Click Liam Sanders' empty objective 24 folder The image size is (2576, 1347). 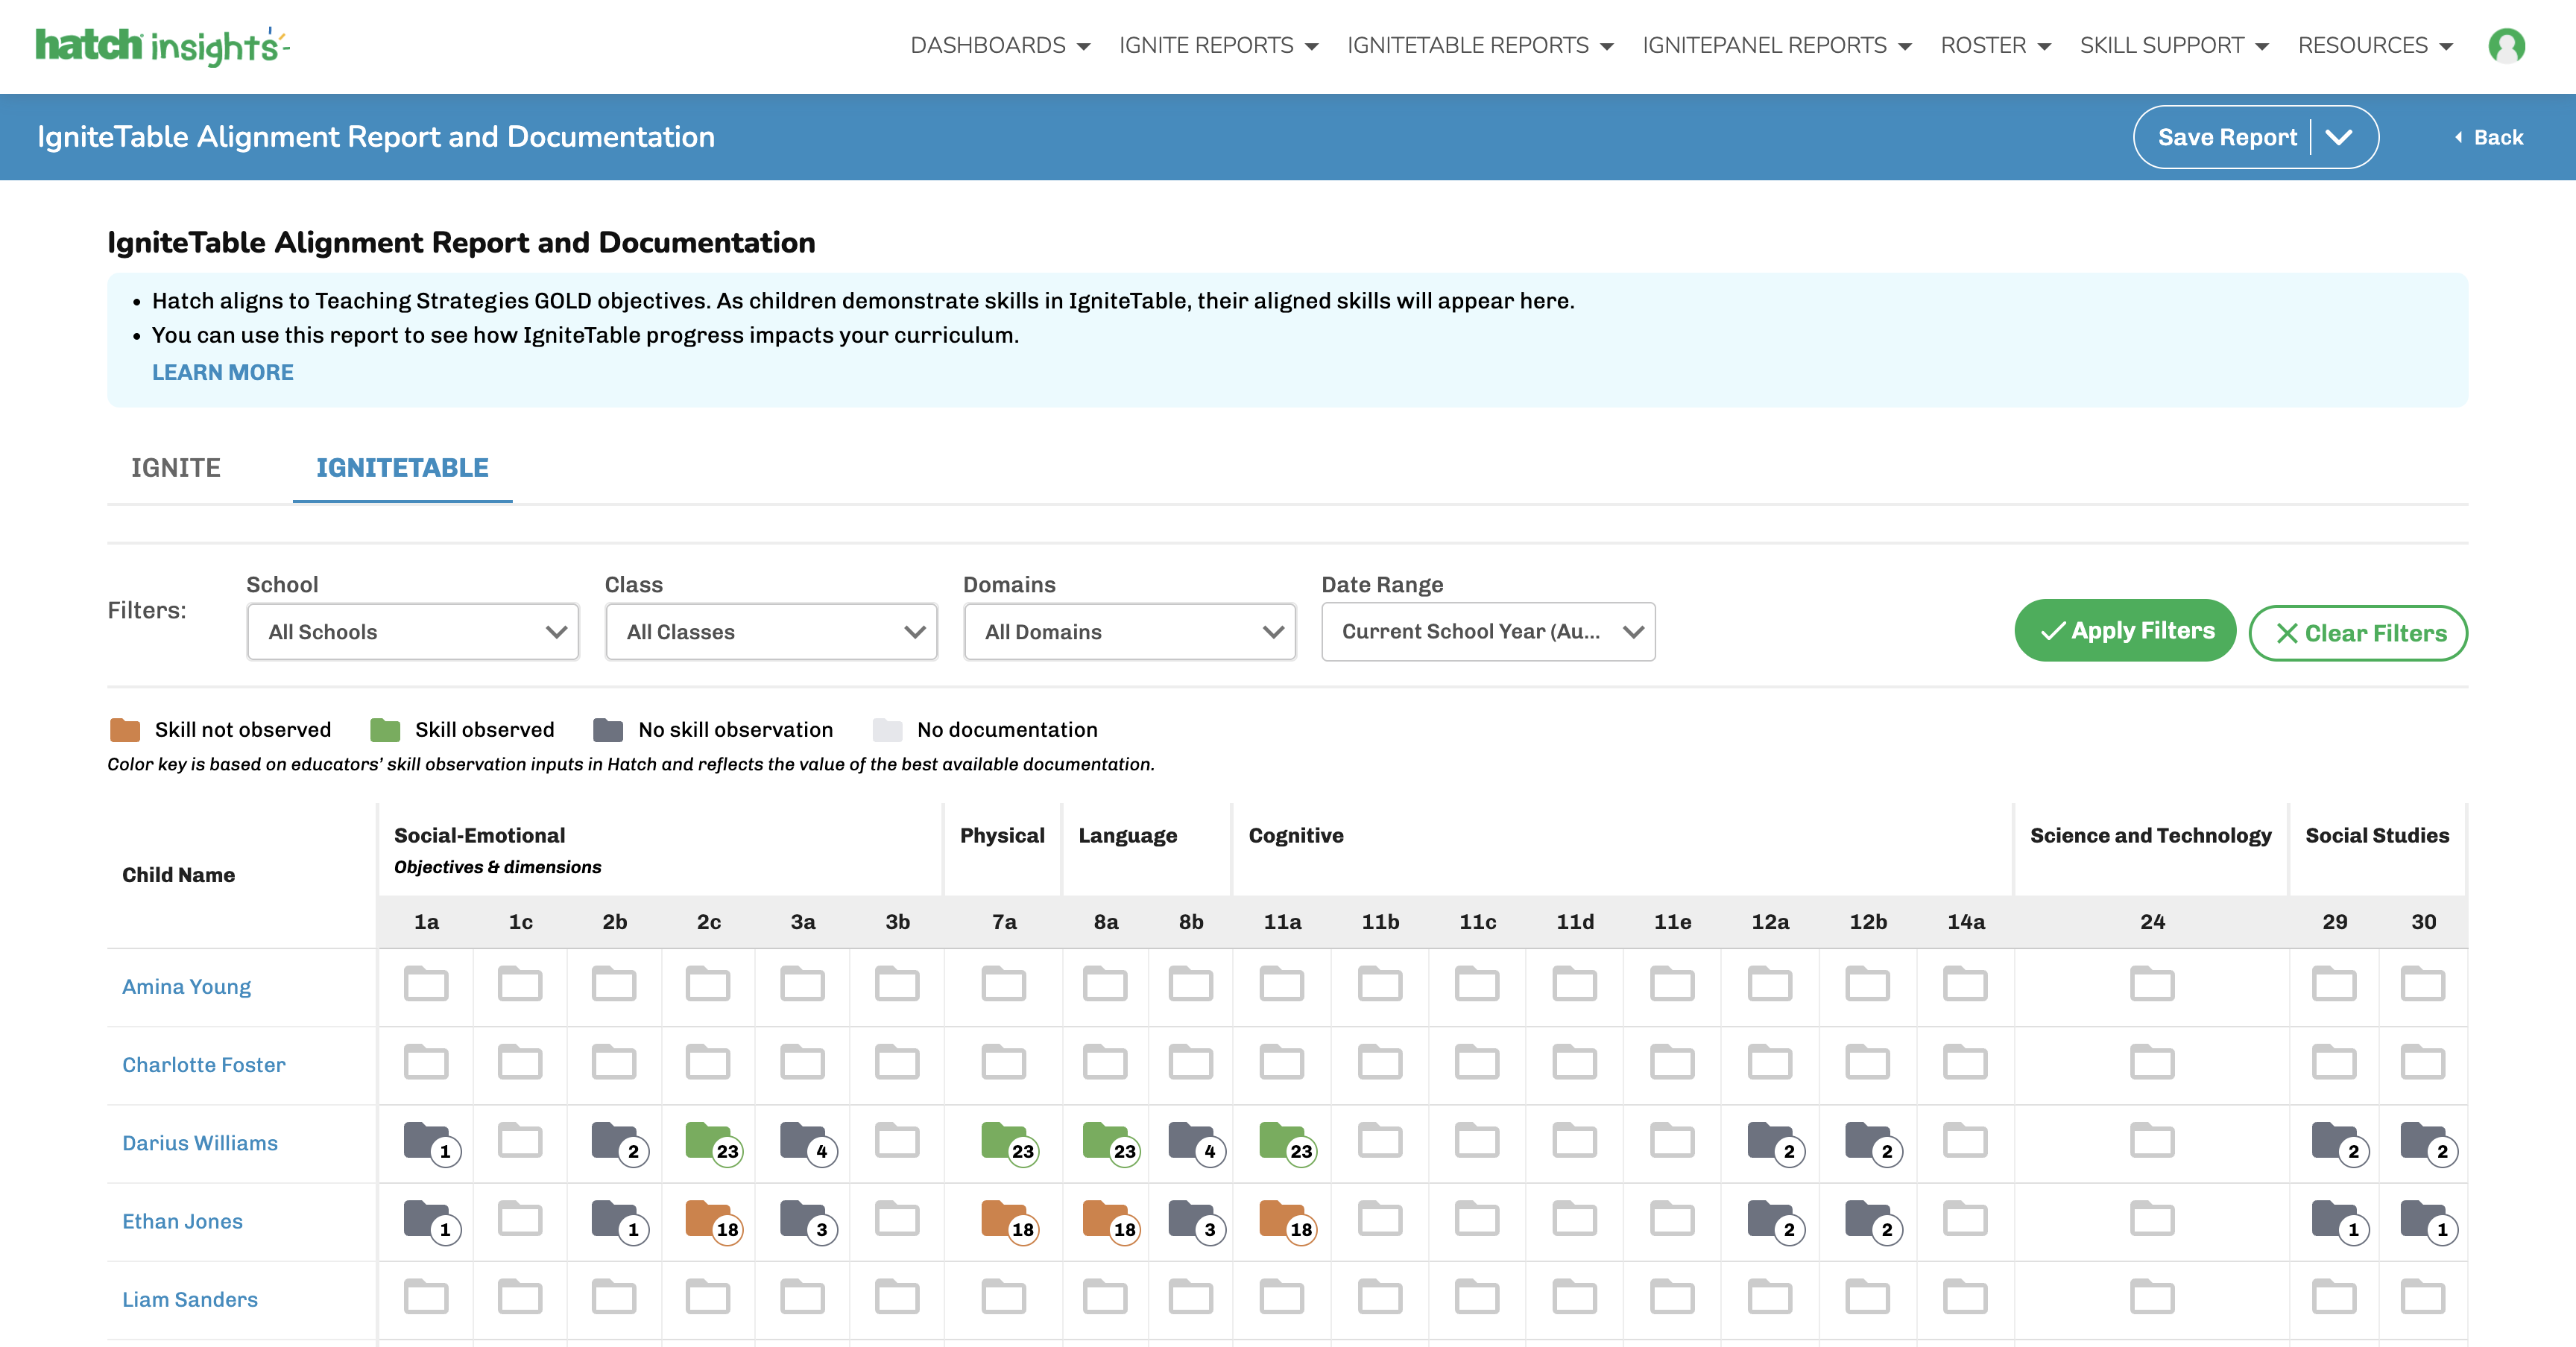(2152, 1296)
